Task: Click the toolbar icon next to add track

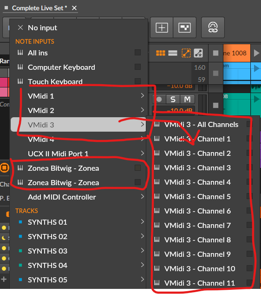Action: [184, 27]
